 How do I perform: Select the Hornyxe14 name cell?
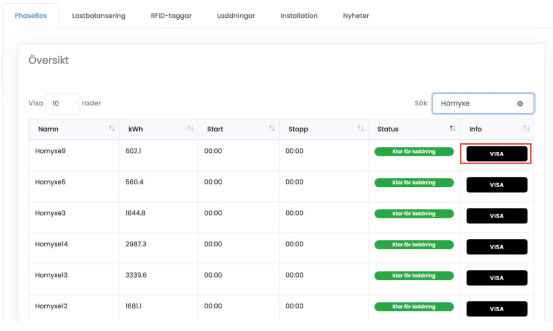pos(74,248)
